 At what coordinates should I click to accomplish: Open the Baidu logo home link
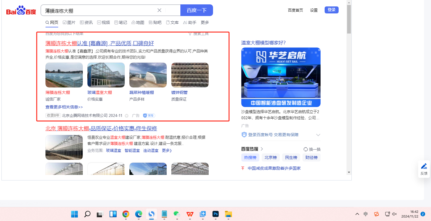(x=21, y=10)
